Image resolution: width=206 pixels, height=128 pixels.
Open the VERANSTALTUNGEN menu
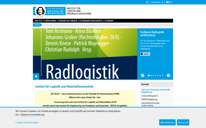tap(68, 20)
